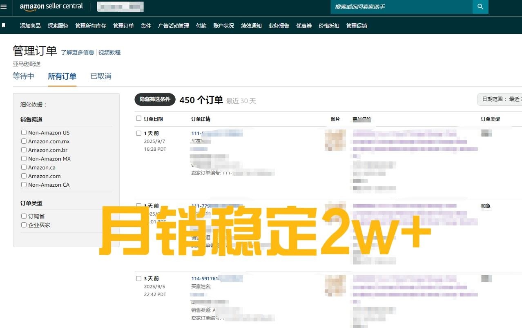
Task: Click the product thumbnail in the 2025/9/7 row
Action: [335, 140]
